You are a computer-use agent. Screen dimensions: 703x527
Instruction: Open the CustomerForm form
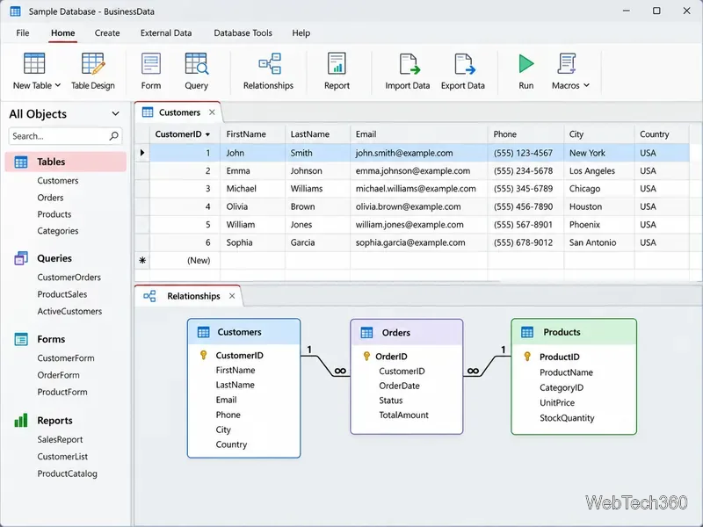pyautogui.click(x=66, y=358)
